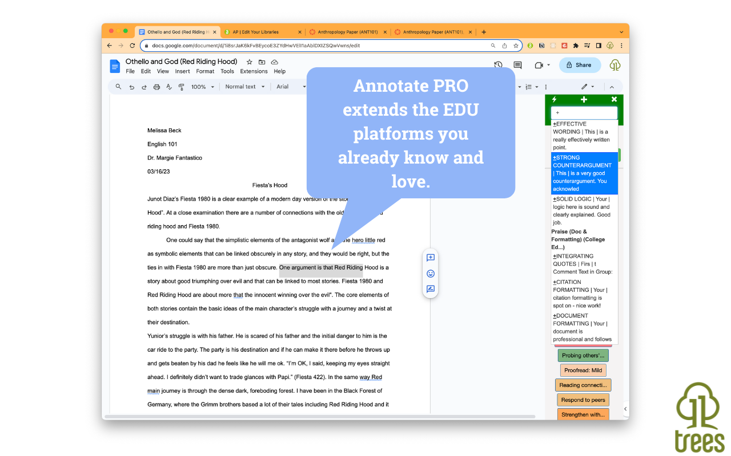Click the search field in the Annotate PRO panel
Image resolution: width=731 pixels, height=456 pixels.
584,112
